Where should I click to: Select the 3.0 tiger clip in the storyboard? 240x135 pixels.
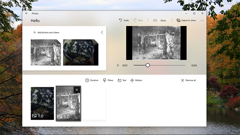click(68, 103)
